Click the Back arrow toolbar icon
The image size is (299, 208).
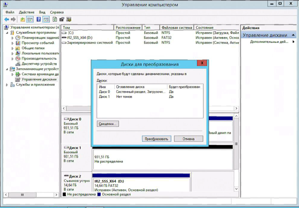point(7,19)
